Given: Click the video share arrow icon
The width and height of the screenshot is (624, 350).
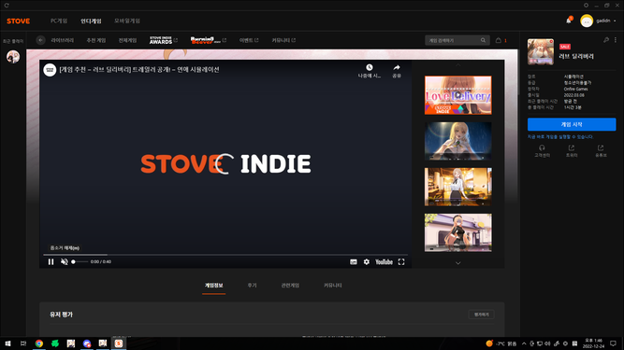Looking at the screenshot, I should pyautogui.click(x=397, y=67).
